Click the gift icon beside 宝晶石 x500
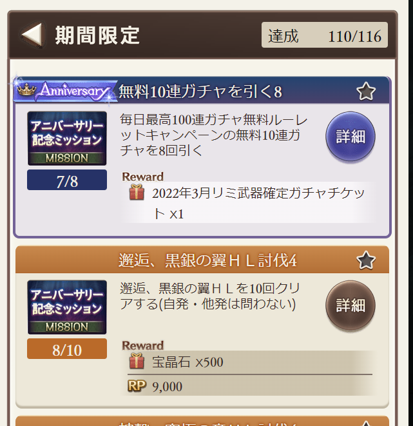This screenshot has height=426, width=413. point(137,361)
